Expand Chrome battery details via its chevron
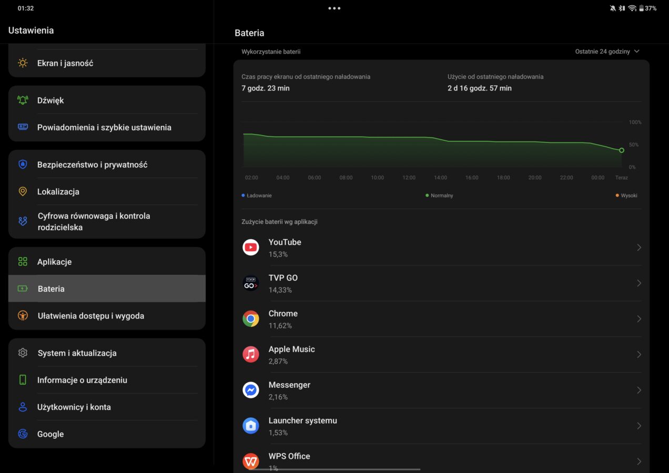 pyautogui.click(x=639, y=318)
